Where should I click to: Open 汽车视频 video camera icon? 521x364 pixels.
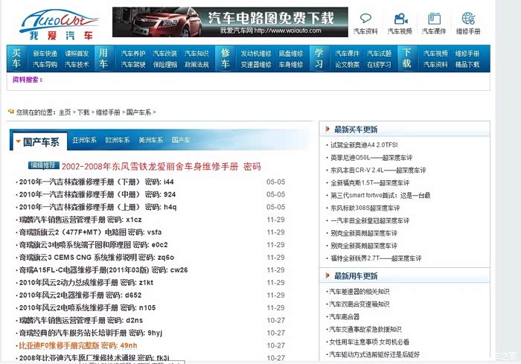pos(401,19)
